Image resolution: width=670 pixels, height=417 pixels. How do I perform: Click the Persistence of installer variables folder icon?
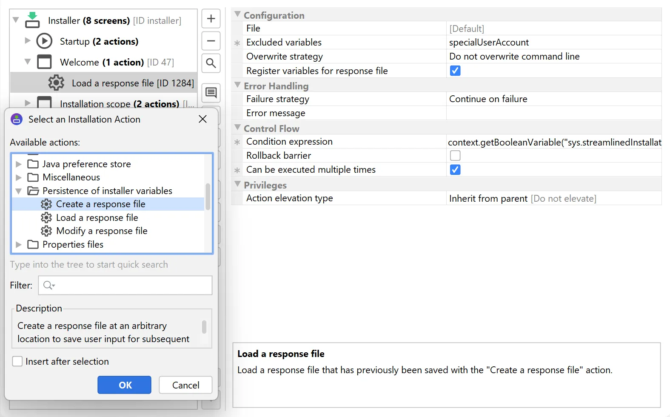[x=33, y=191]
